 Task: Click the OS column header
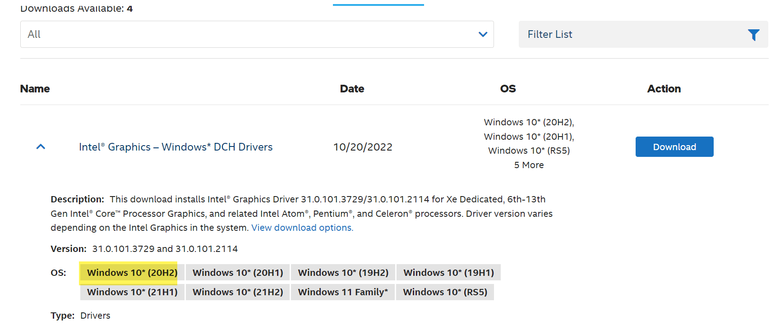tap(508, 89)
